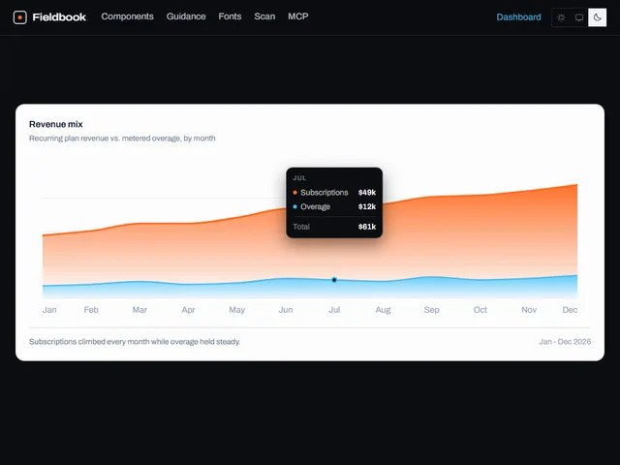The height and width of the screenshot is (465, 620).
Task: Click the blue Overage dot in tooltip
Action: [294, 206]
